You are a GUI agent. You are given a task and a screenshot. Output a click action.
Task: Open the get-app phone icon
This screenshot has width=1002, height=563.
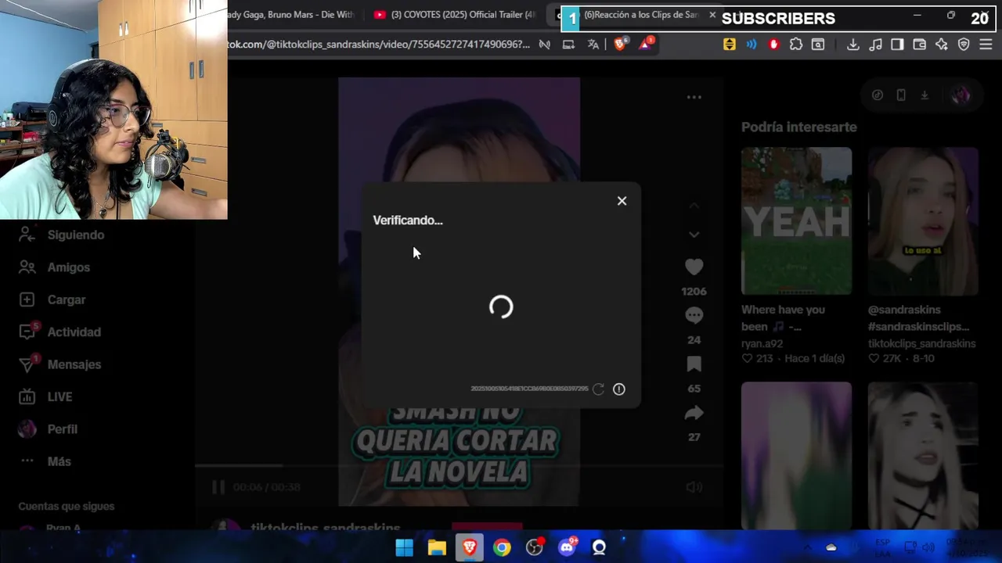coord(901,95)
